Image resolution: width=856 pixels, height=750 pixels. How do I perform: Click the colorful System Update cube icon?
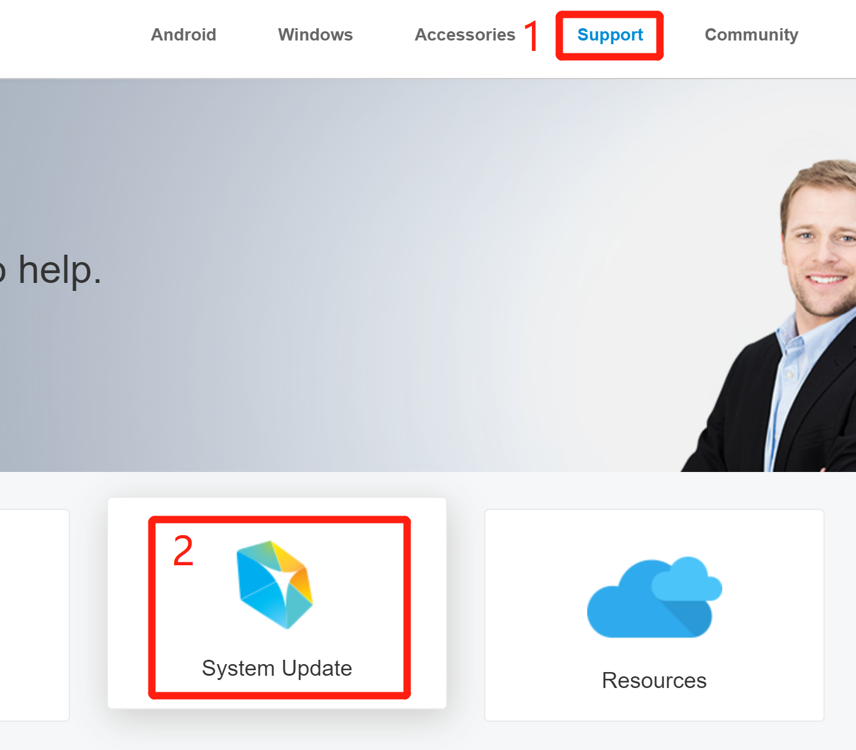(275, 584)
